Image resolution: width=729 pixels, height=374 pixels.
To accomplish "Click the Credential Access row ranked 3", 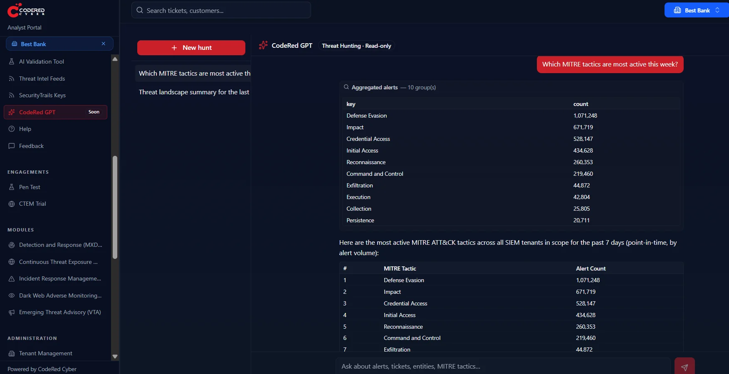I will [511, 303].
